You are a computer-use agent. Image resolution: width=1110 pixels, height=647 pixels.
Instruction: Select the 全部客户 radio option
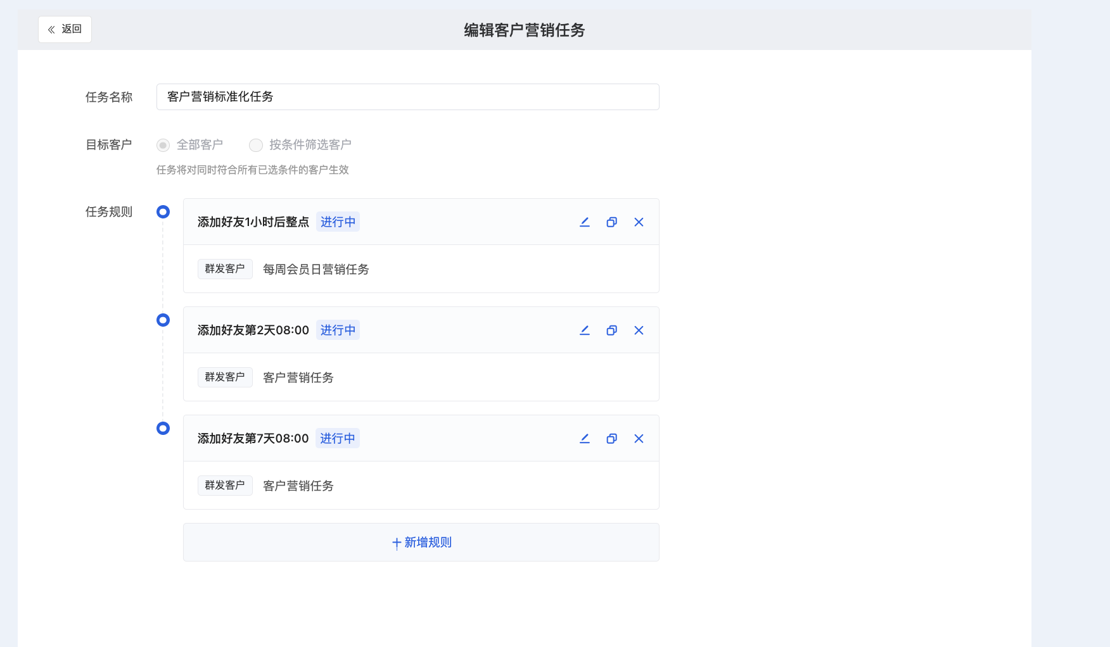163,145
